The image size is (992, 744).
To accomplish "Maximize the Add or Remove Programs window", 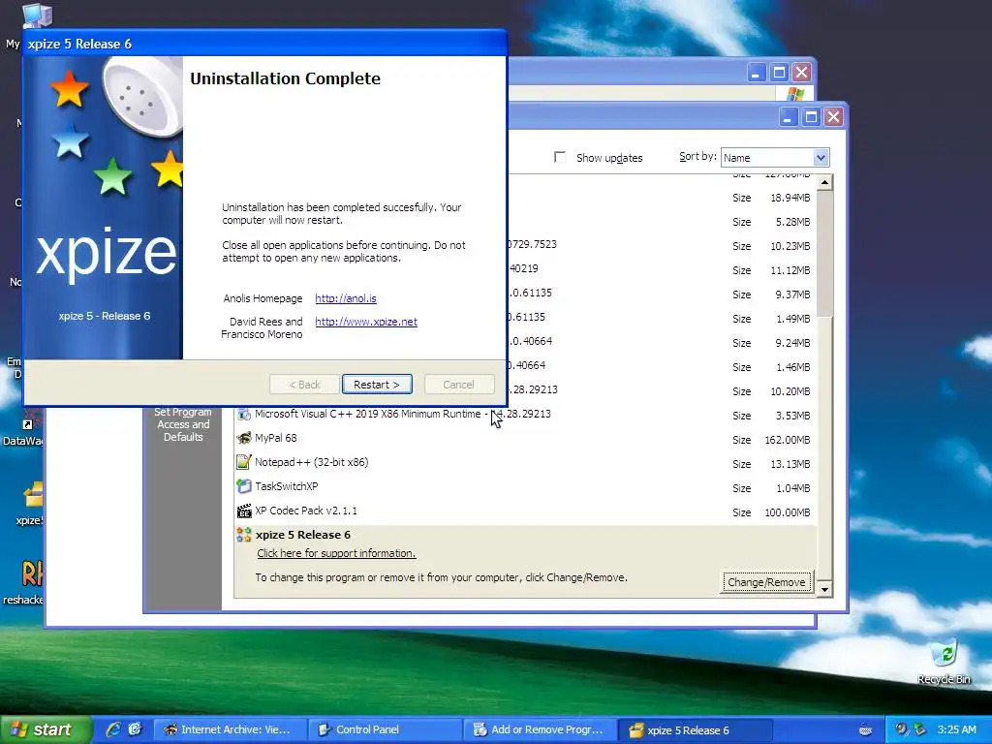I will 811,117.
